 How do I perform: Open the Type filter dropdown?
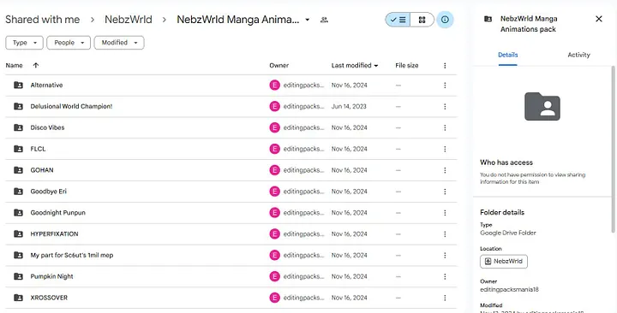click(x=24, y=43)
